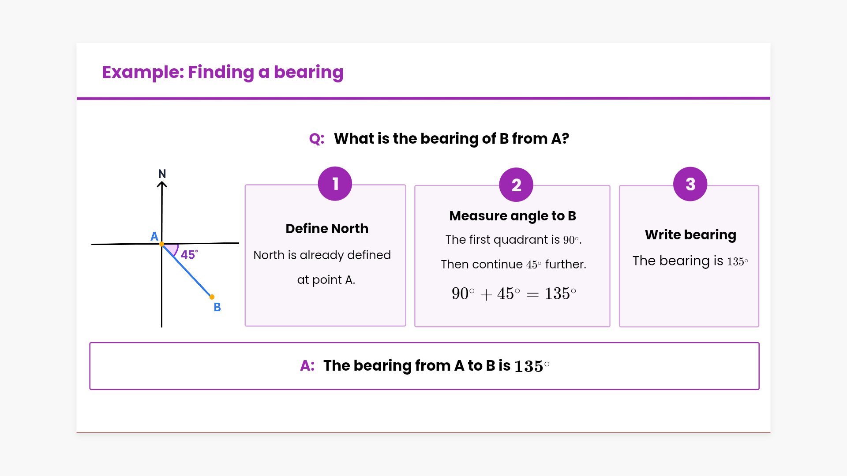The image size is (847, 476).
Task: Click the 'Measure angle to B' heading
Action: tap(513, 216)
